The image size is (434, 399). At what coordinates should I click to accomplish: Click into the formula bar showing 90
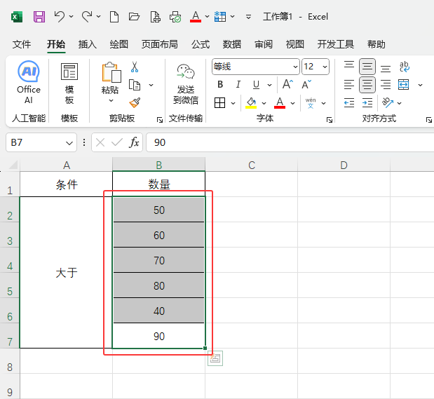290,142
